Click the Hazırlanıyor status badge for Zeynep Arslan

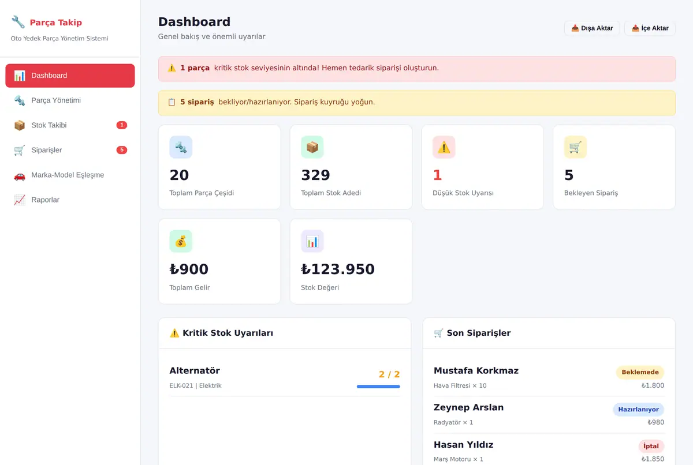click(638, 410)
